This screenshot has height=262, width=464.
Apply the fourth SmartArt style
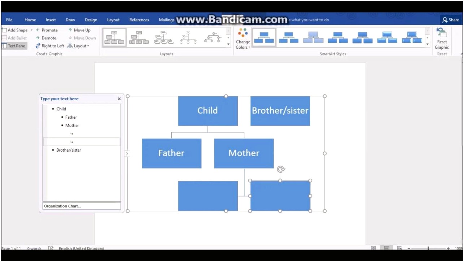(338, 38)
